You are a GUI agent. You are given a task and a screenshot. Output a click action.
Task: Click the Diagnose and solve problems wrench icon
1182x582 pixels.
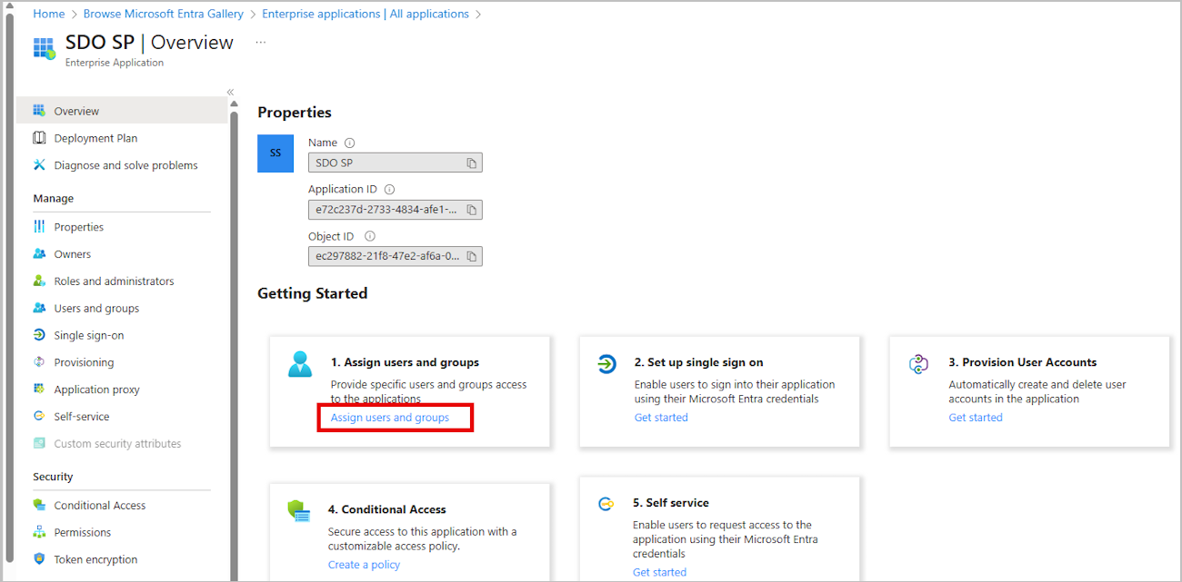(x=39, y=165)
